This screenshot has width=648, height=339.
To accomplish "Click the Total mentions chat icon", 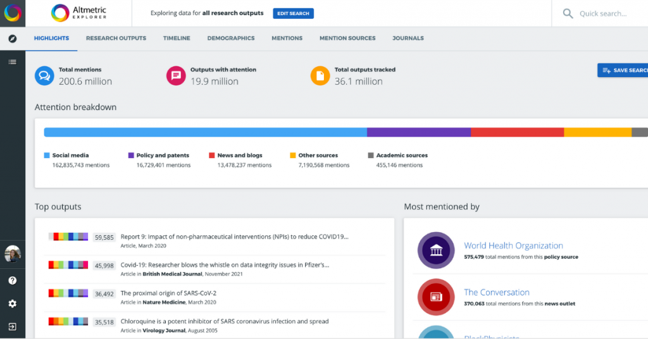I will (x=44, y=75).
